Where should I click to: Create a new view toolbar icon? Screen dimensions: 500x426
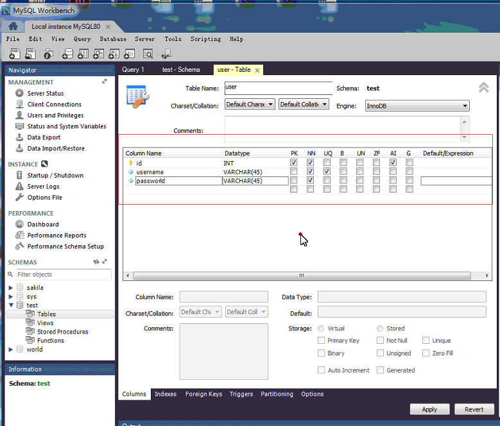pos(99,53)
